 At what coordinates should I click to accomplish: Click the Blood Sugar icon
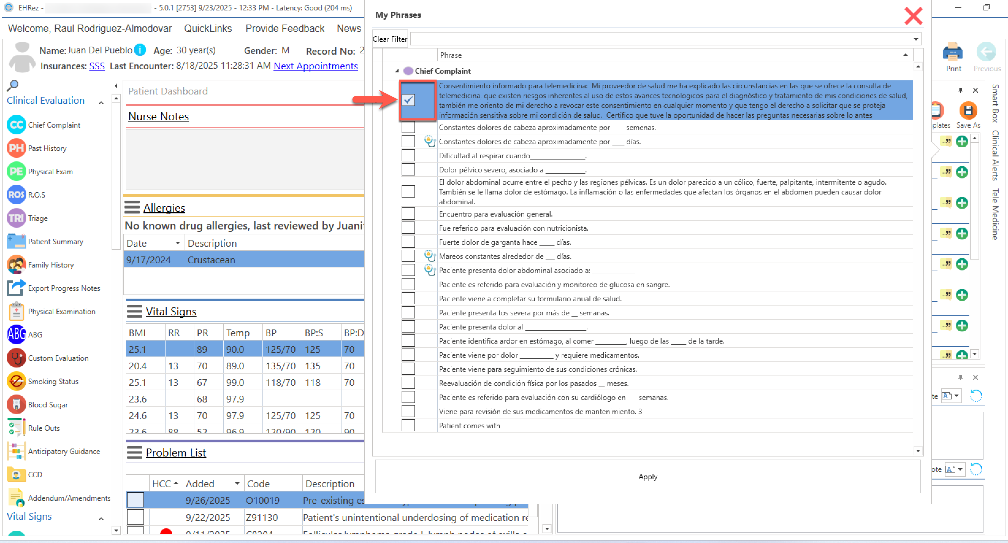[16, 404]
